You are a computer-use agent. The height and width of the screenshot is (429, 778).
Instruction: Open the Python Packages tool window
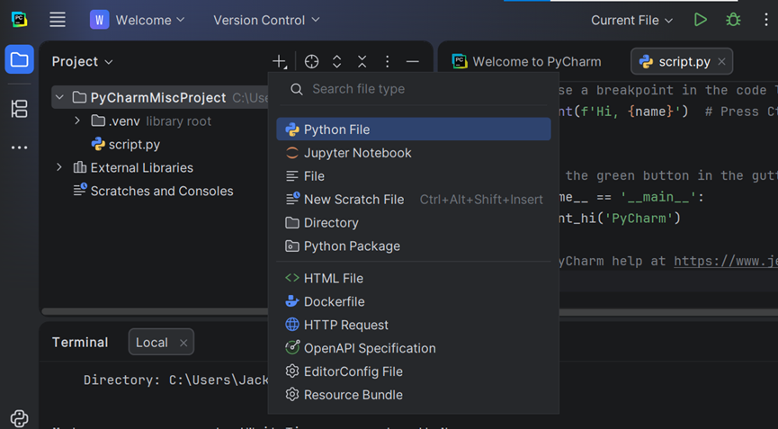19,418
